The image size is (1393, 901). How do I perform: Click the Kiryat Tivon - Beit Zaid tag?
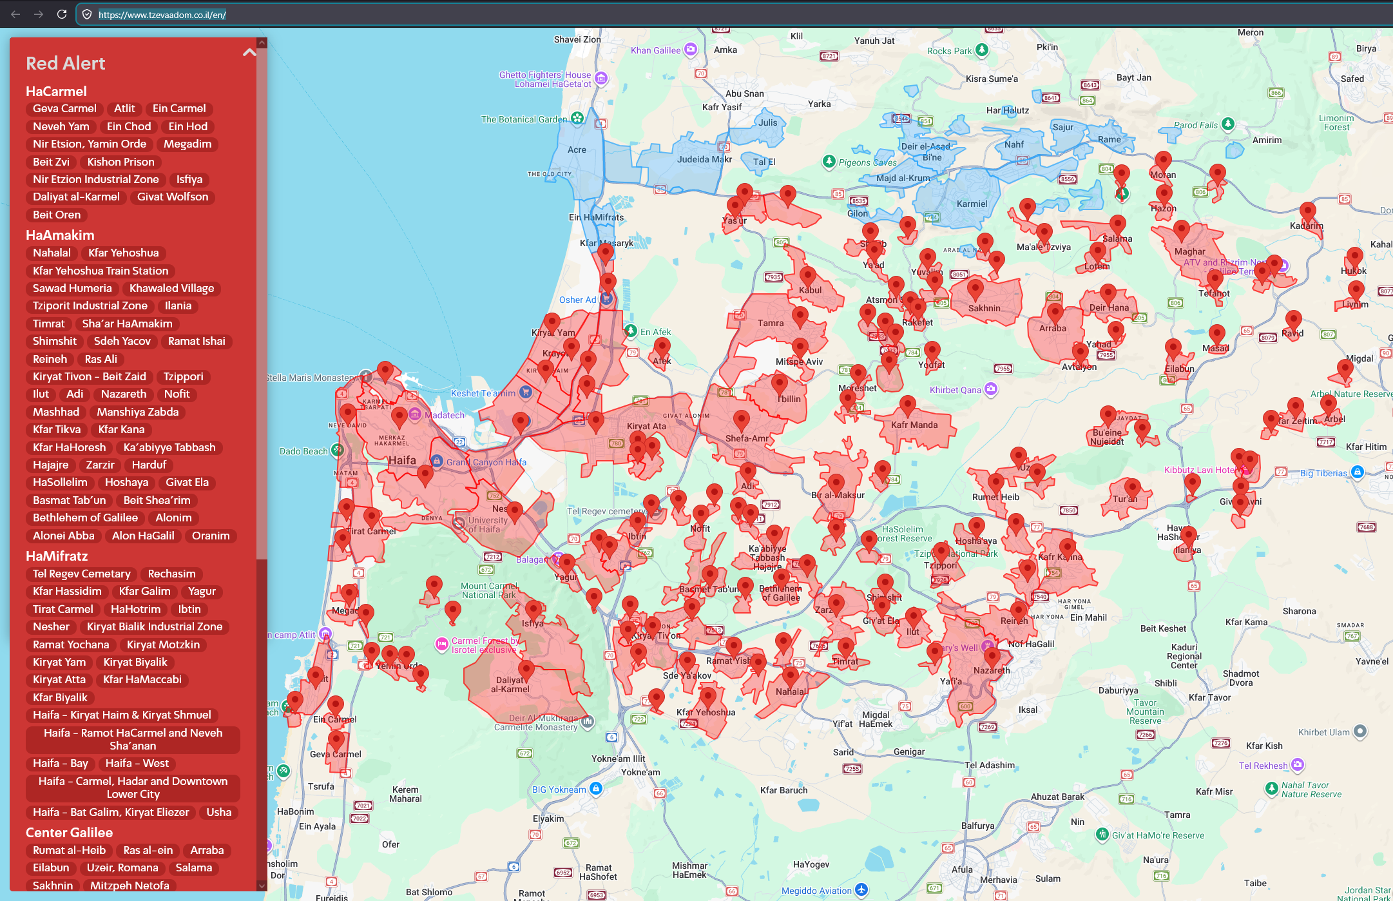[90, 376]
